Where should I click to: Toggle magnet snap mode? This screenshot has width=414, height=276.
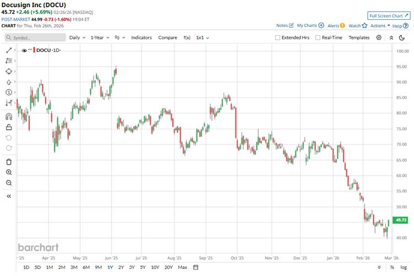coord(9,116)
